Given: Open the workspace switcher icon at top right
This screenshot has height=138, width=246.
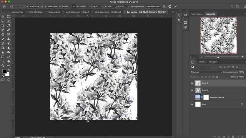Looking at the screenshot, I should (238, 7).
